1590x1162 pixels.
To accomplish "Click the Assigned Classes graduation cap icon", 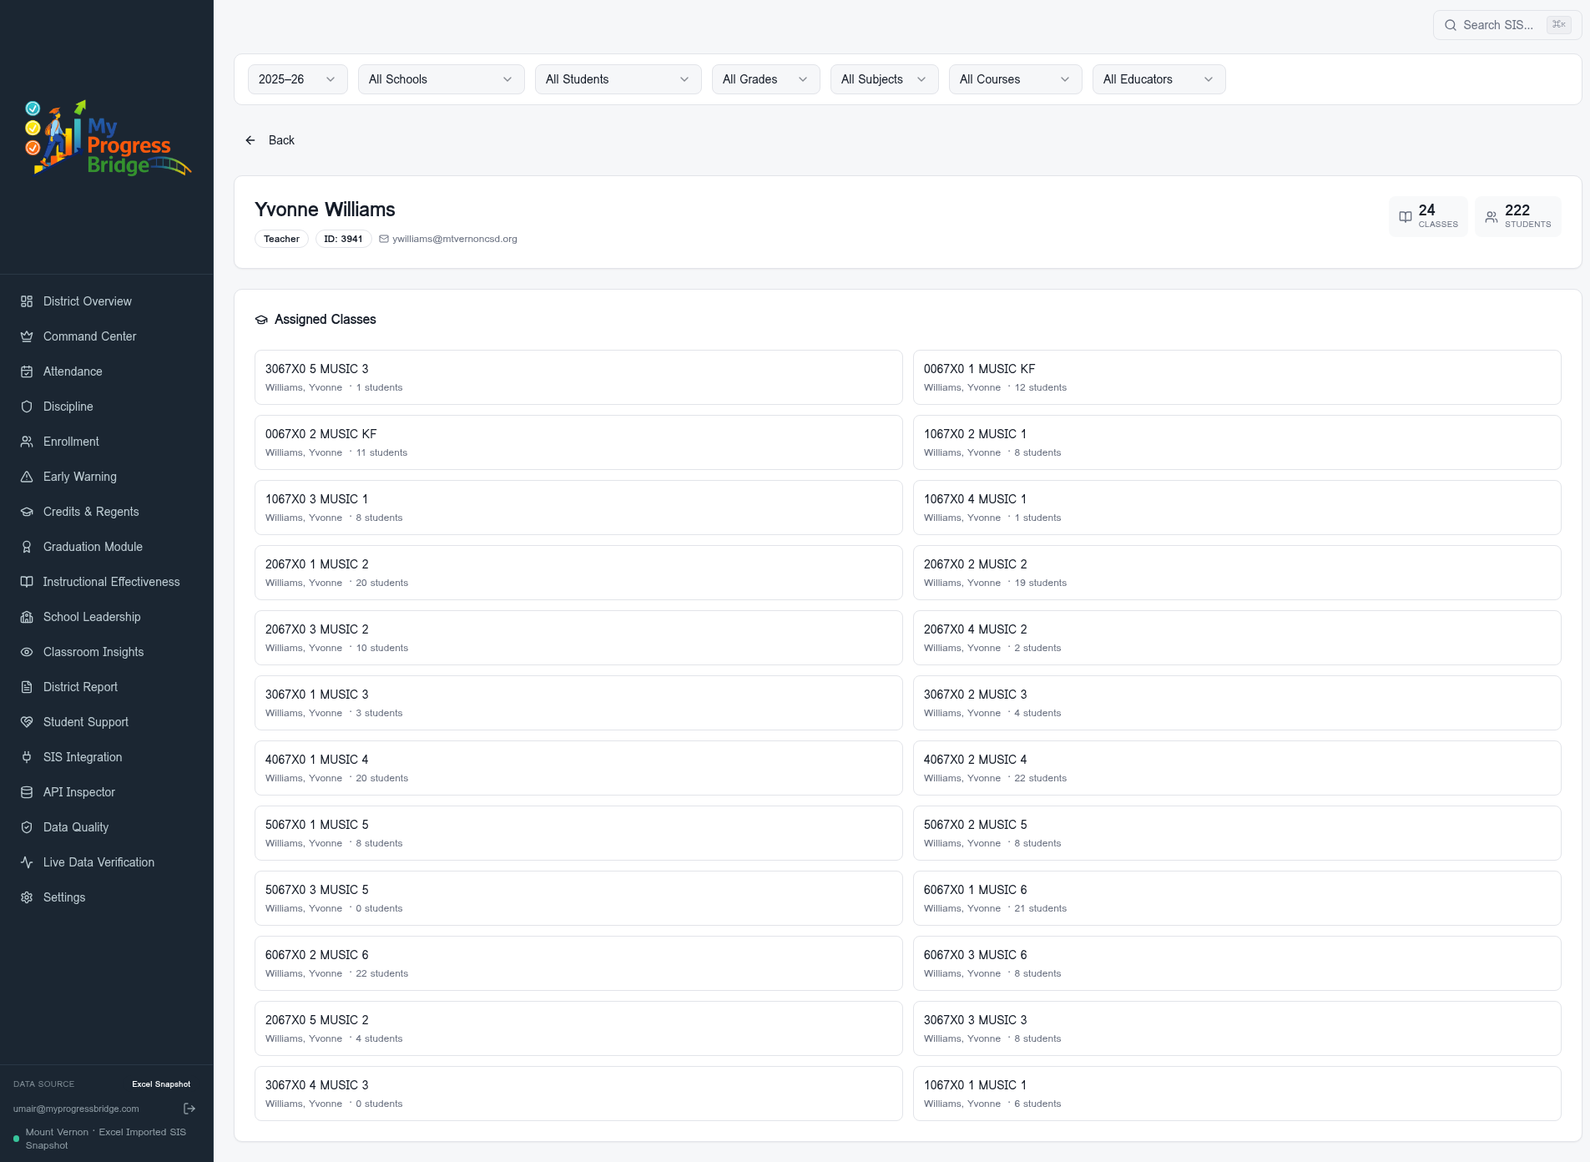I will pyautogui.click(x=261, y=320).
